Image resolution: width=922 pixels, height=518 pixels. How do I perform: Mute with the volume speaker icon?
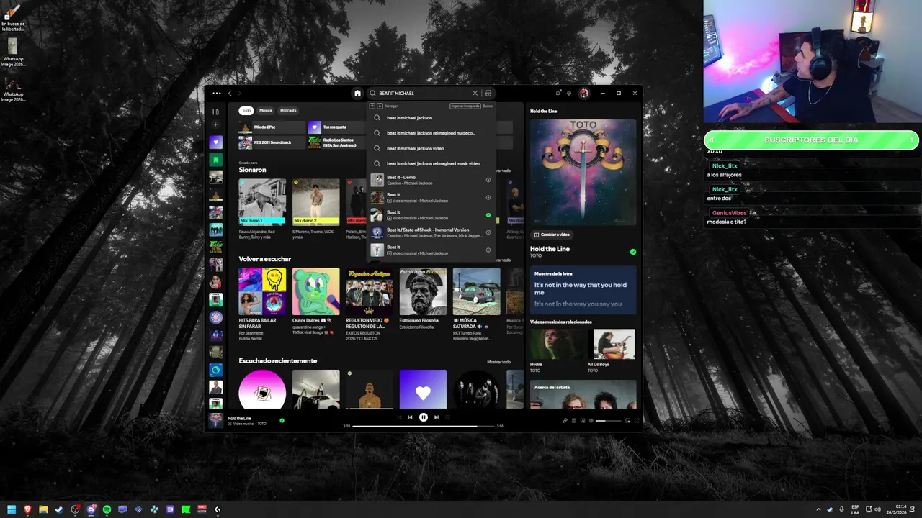pos(591,420)
